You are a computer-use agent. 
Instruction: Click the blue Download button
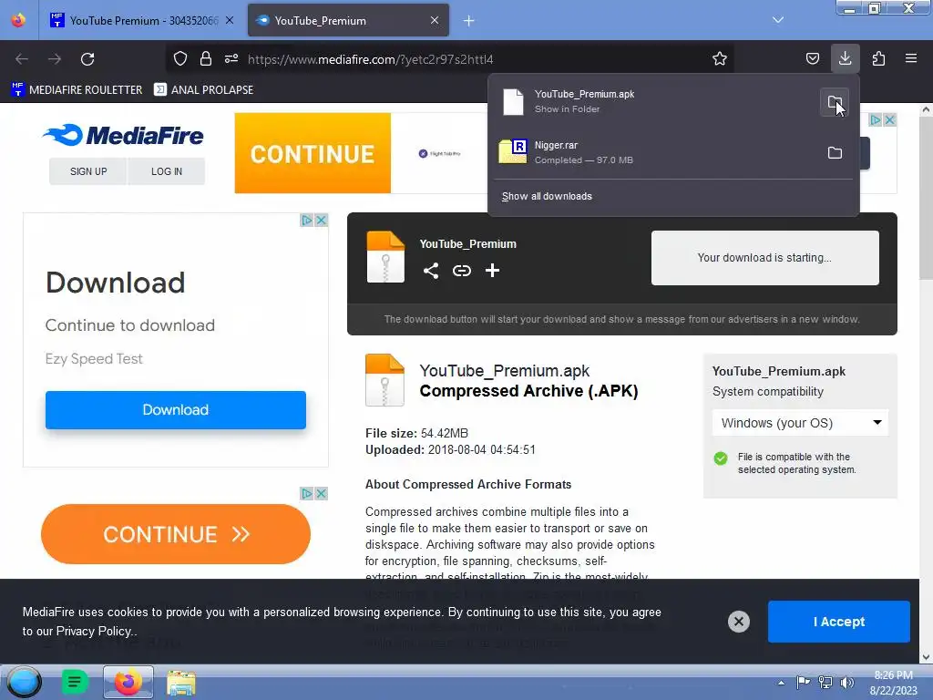point(176,409)
